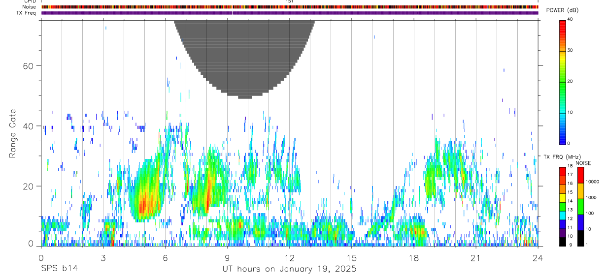Click the 14 label on the TX FRQ legend
Viewport: 605px width, 279px height.
tap(571, 201)
